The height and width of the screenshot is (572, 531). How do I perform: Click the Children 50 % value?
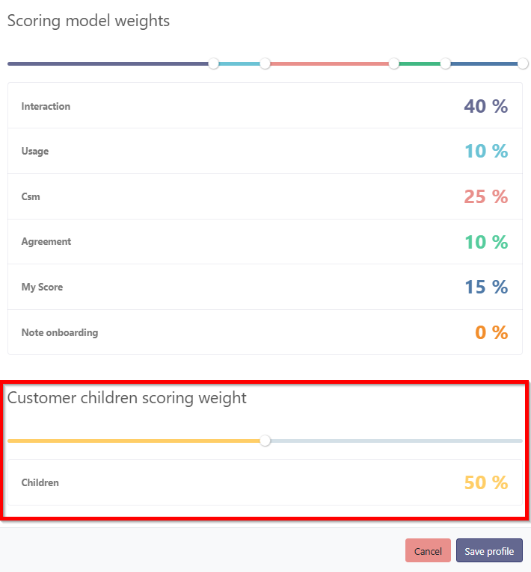(485, 482)
